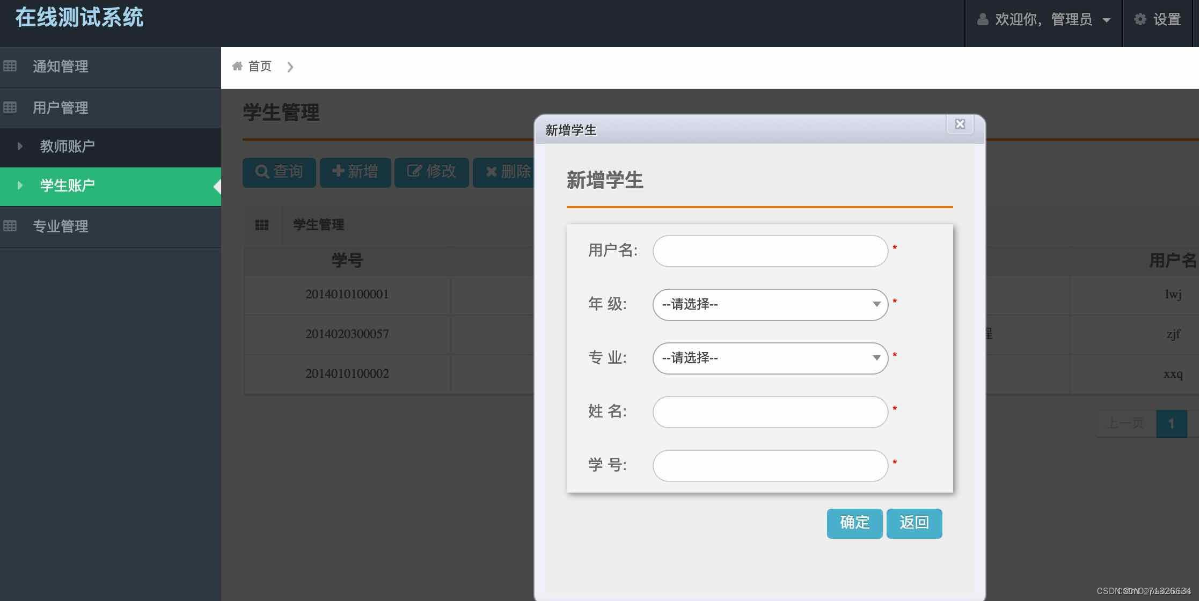Image resolution: width=1200 pixels, height=601 pixels.
Task: Focus the 用户名 input field
Action: (x=770, y=251)
